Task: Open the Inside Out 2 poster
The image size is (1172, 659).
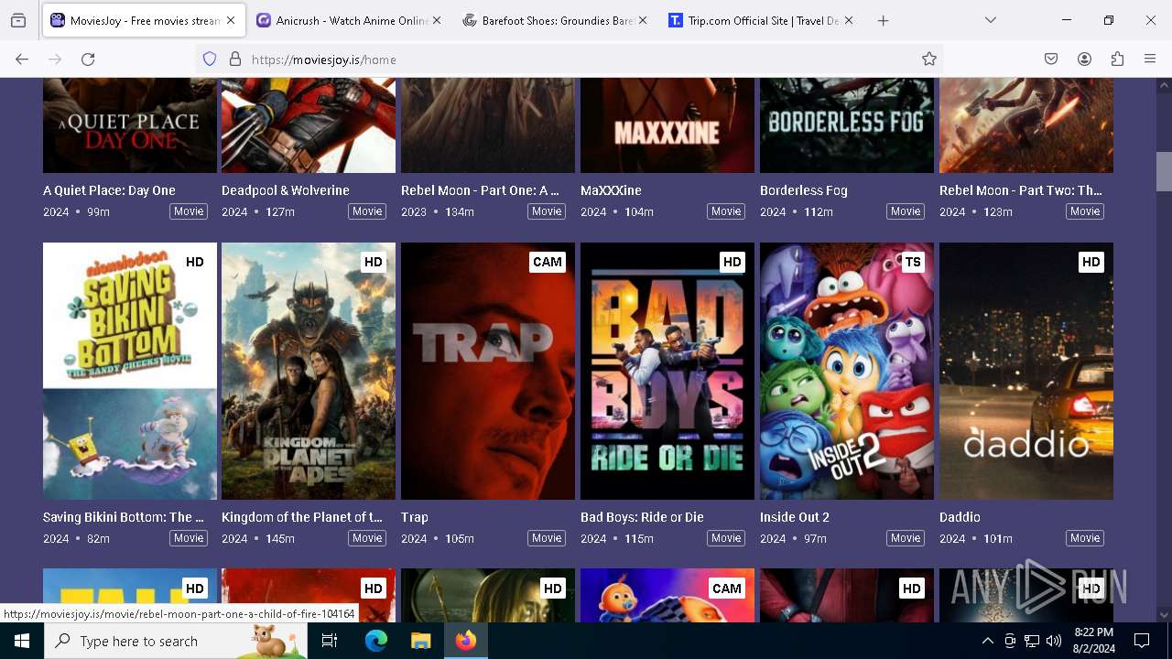Action: pos(847,371)
